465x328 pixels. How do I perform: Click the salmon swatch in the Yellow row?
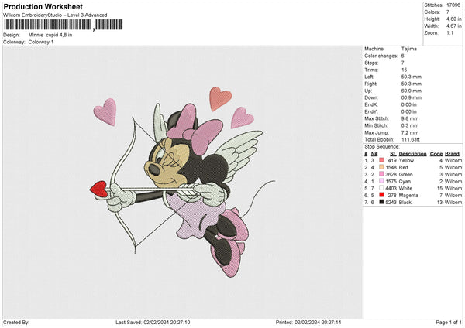(x=381, y=160)
